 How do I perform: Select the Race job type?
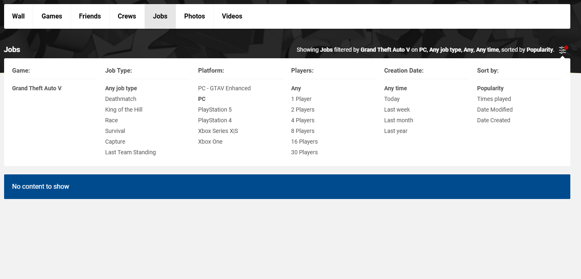(112, 120)
